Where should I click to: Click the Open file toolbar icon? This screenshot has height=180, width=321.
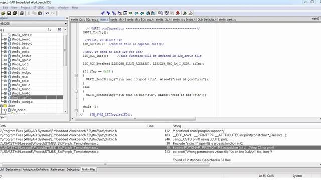click(3, 13)
